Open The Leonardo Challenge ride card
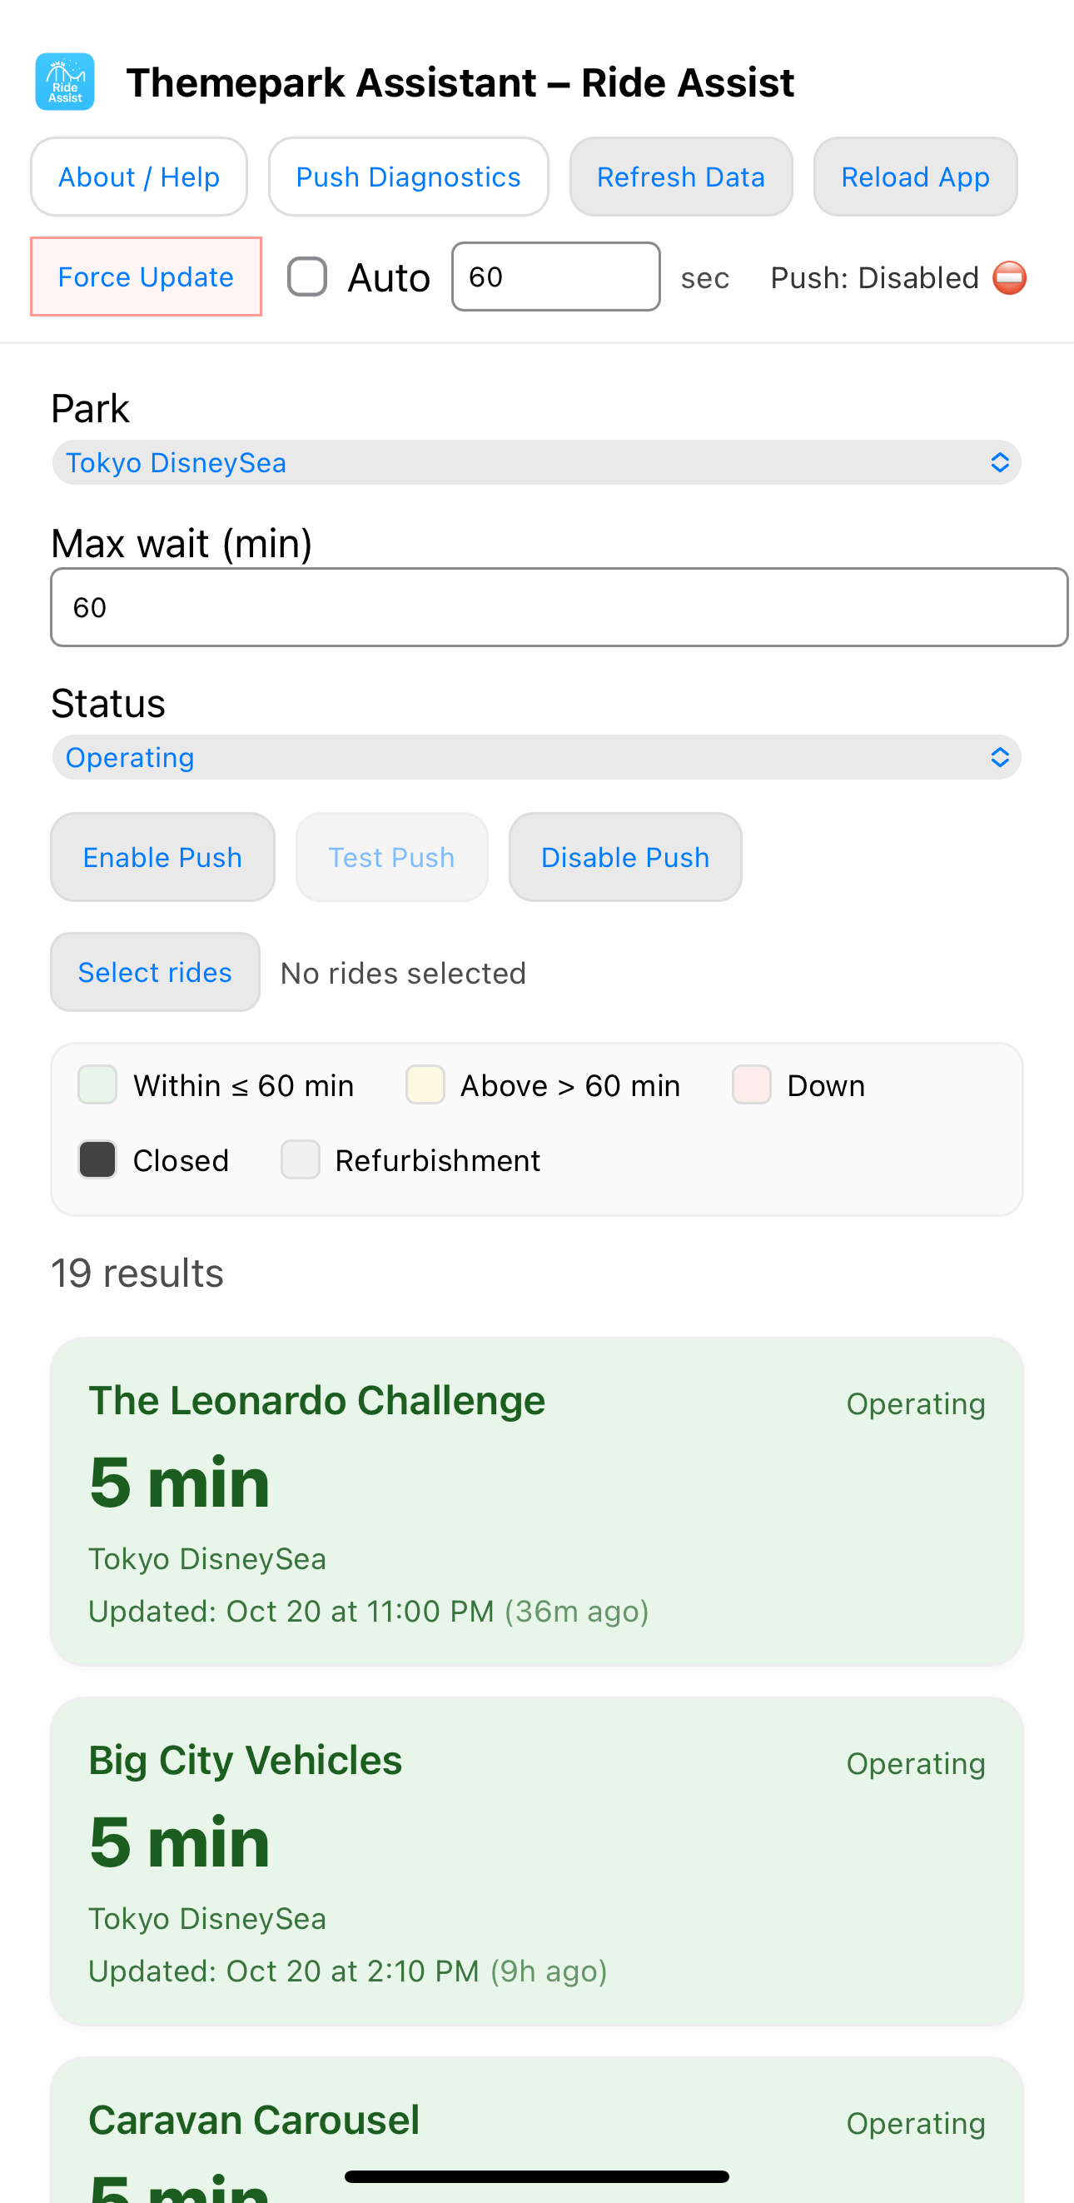The width and height of the screenshot is (1074, 2203). point(536,1501)
